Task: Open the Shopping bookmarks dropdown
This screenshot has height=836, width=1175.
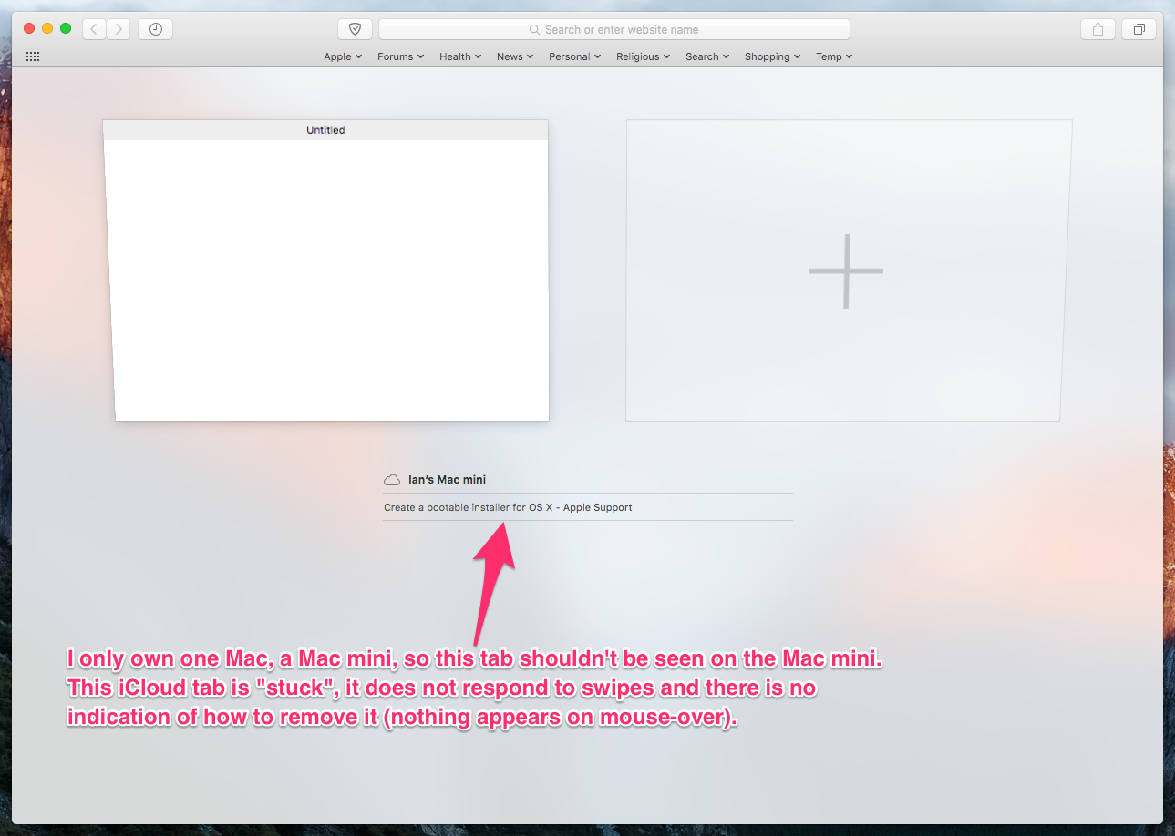Action: click(773, 56)
